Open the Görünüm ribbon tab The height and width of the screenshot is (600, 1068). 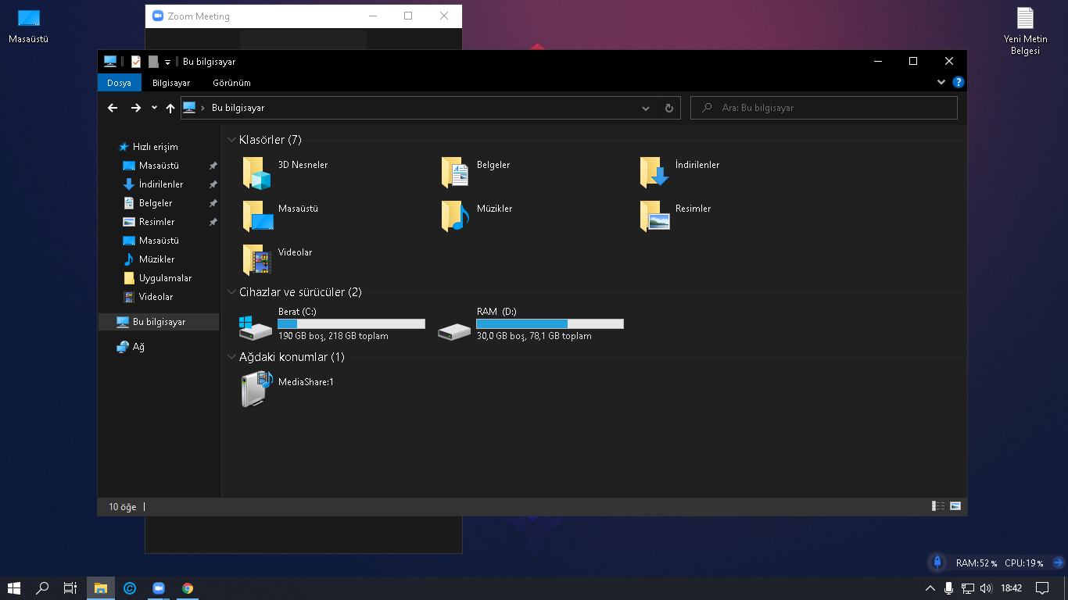click(x=231, y=82)
